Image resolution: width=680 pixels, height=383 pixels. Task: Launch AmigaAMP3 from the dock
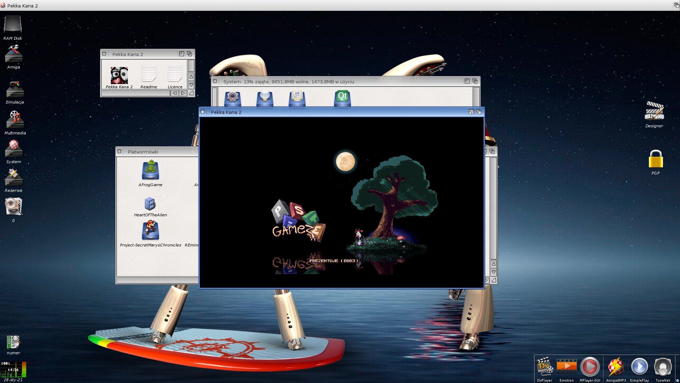(616, 367)
